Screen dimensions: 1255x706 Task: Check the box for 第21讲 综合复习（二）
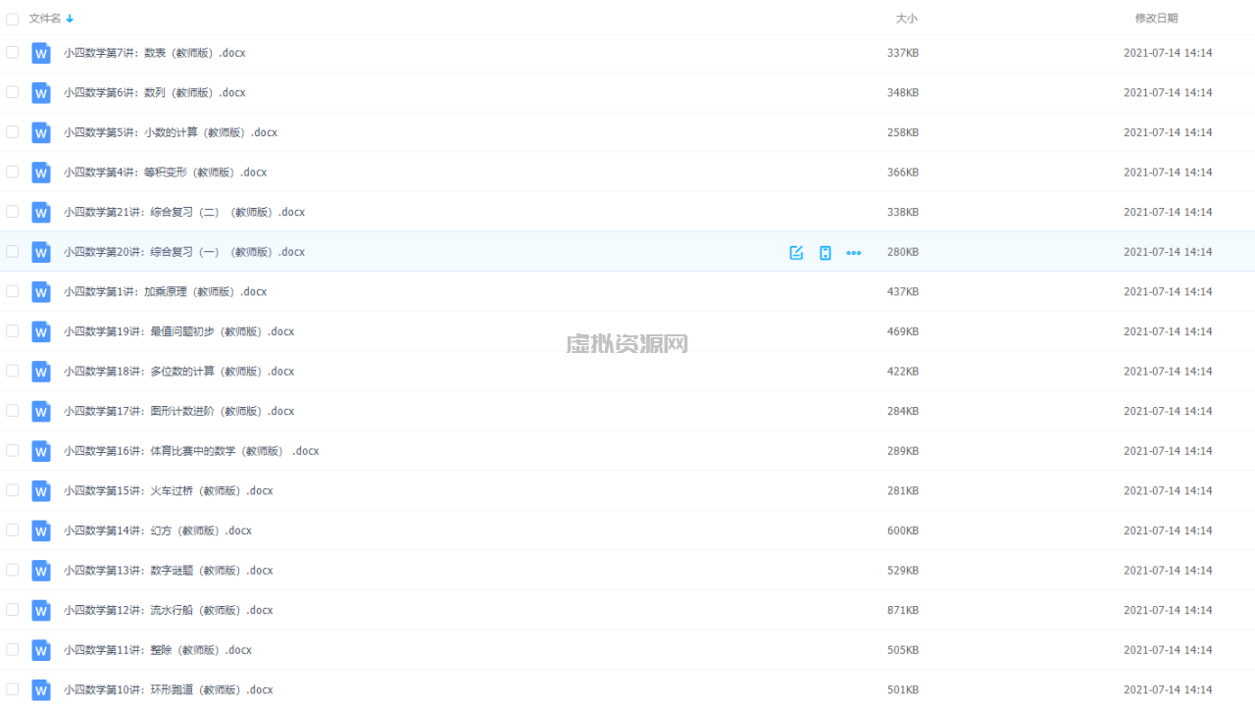click(x=13, y=211)
